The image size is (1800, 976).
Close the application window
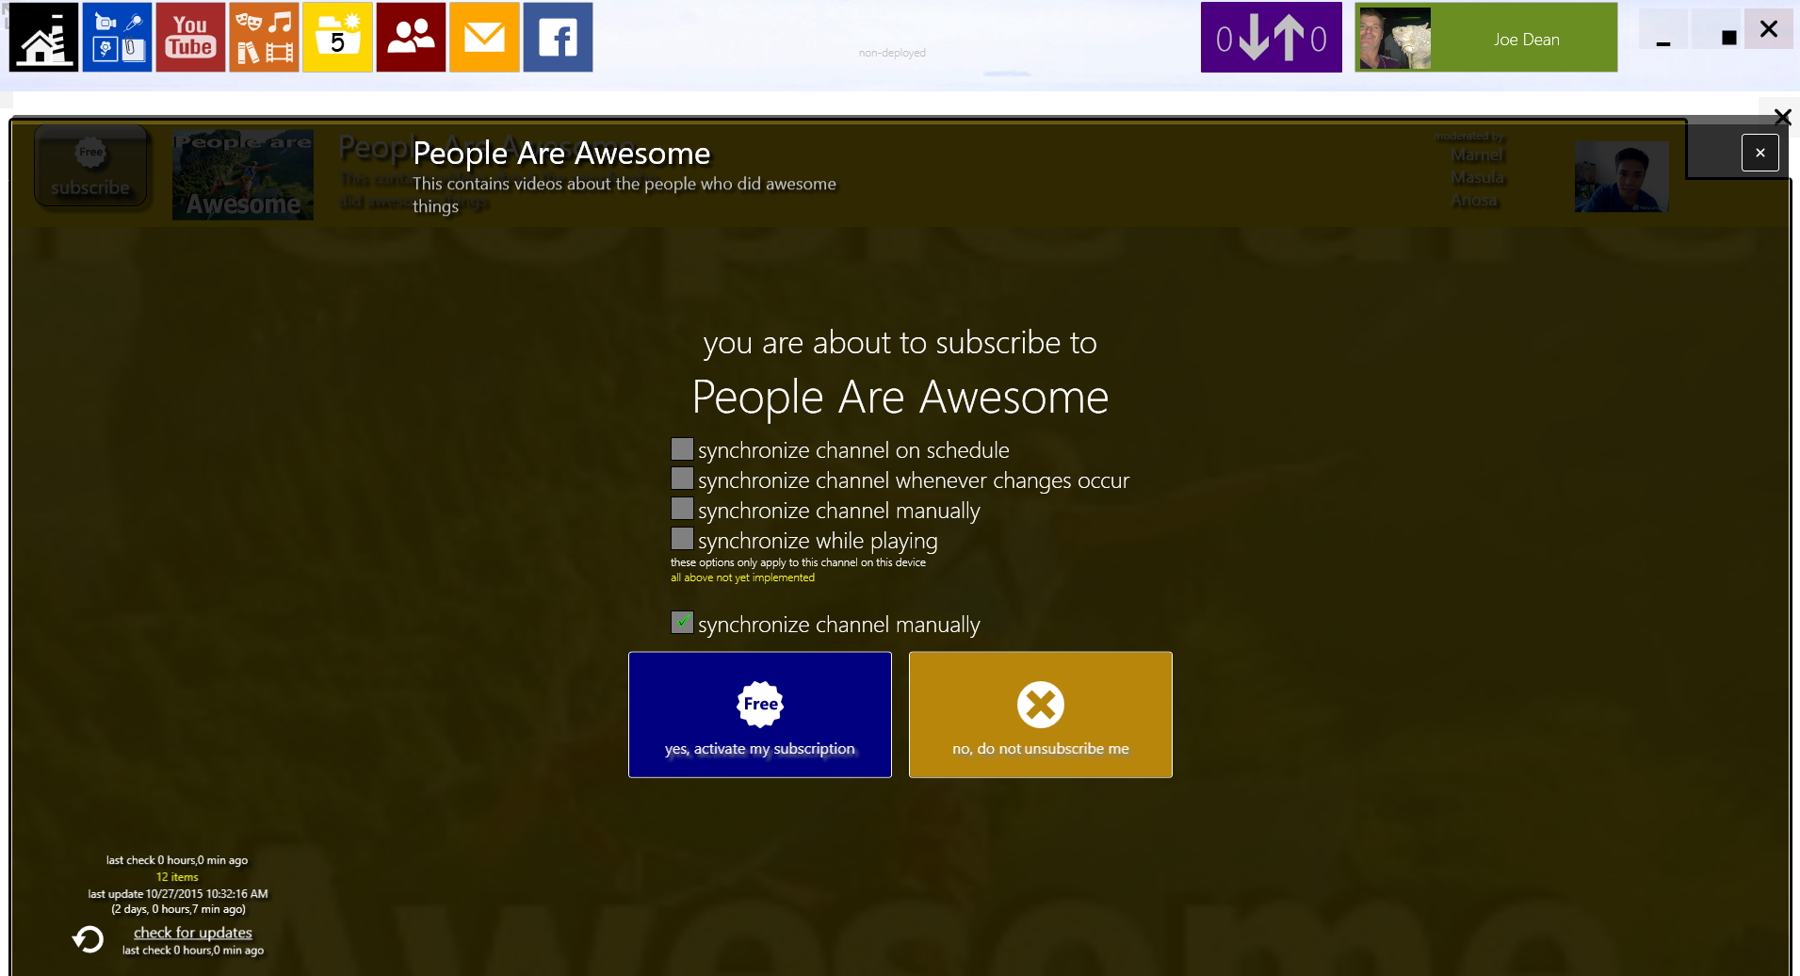coord(1769,29)
